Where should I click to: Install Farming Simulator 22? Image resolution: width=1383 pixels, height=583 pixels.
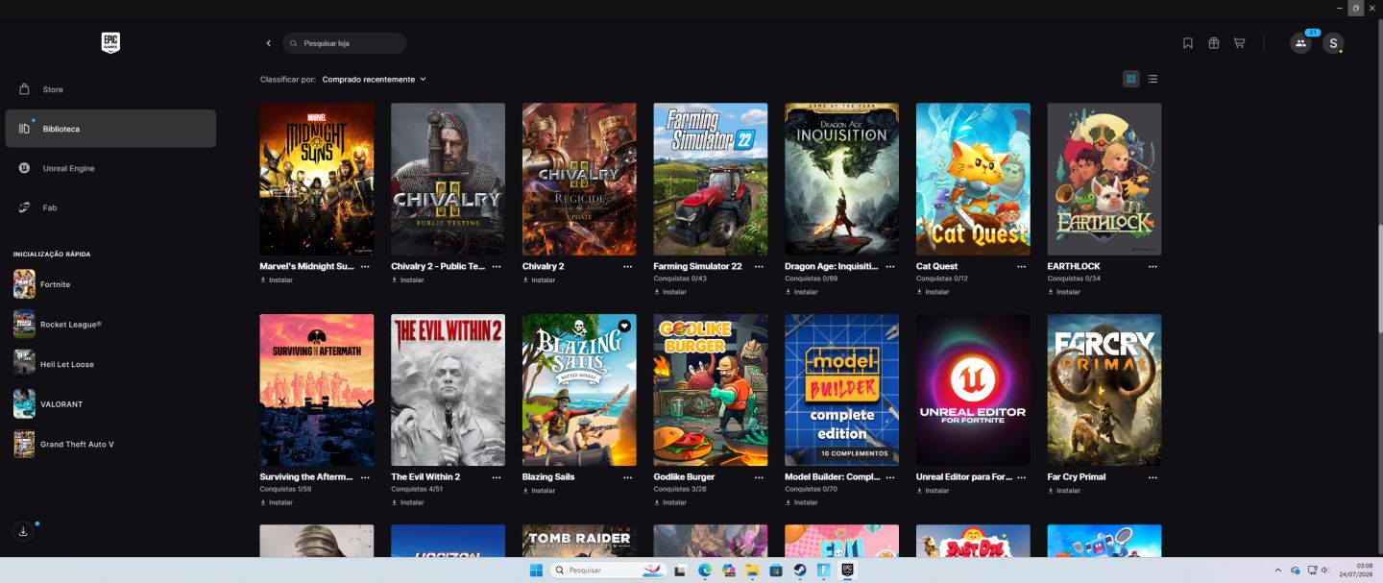tap(670, 292)
